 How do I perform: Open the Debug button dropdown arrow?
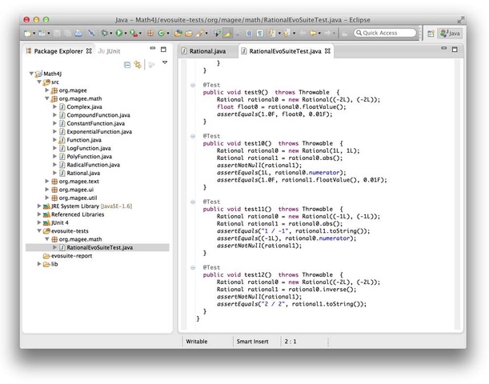110,34
